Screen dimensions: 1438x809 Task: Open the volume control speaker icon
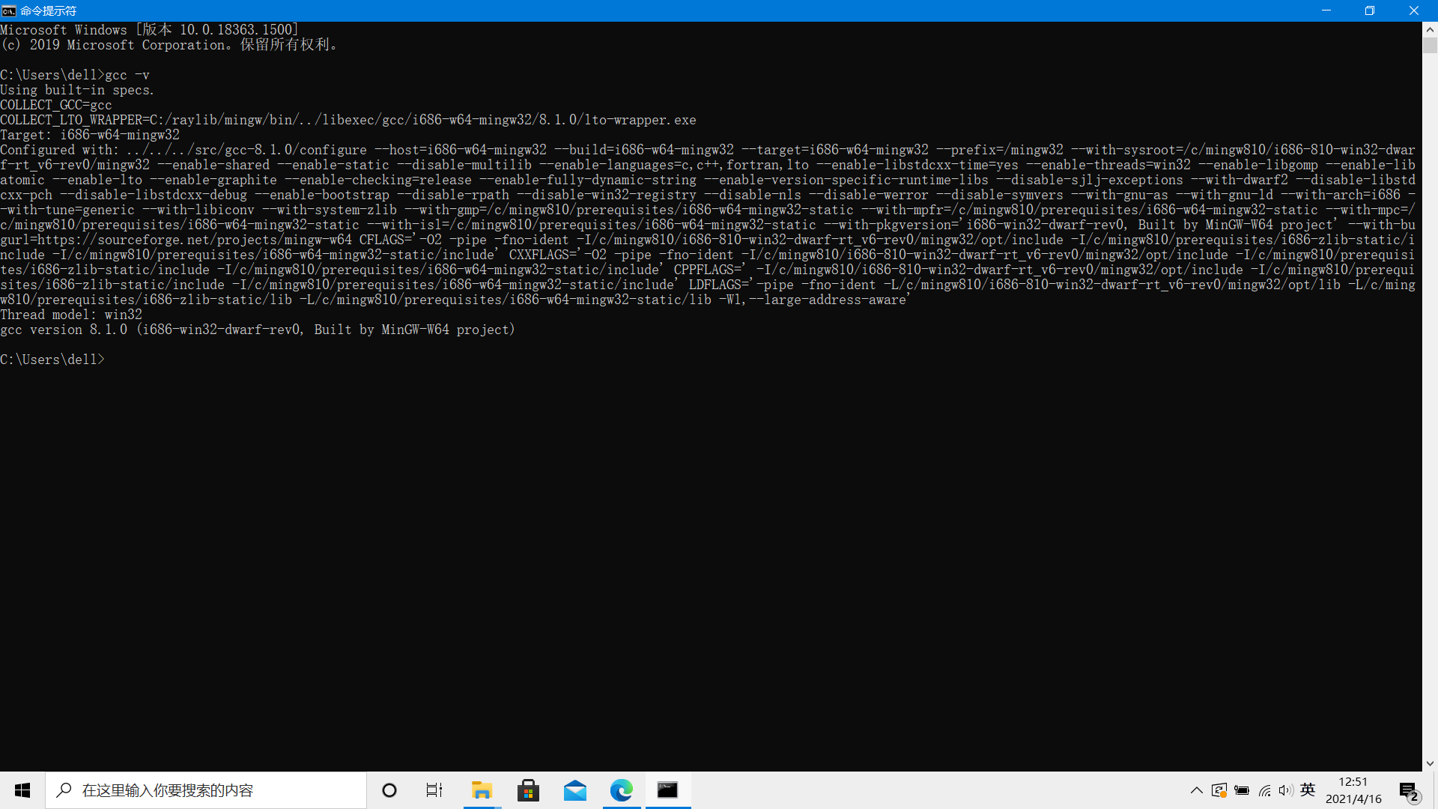pos(1286,790)
